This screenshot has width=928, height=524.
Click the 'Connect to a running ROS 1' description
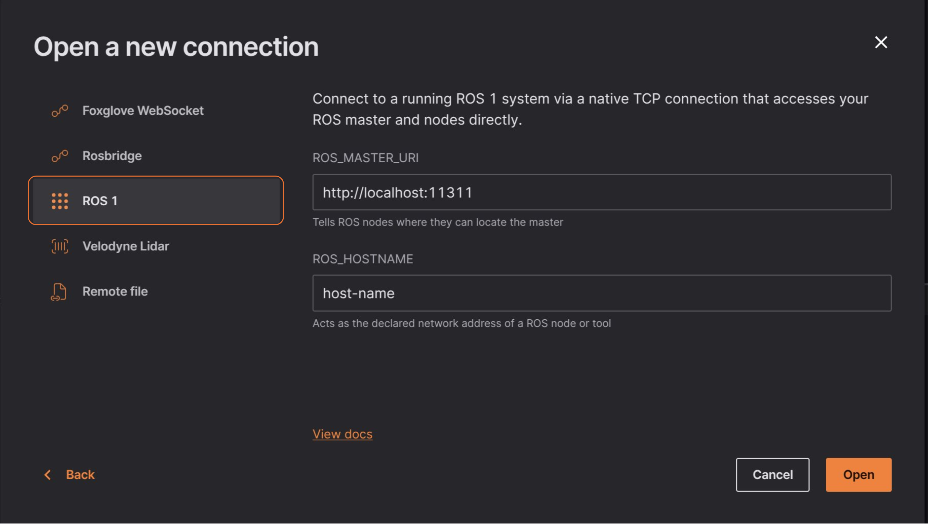tap(590, 109)
